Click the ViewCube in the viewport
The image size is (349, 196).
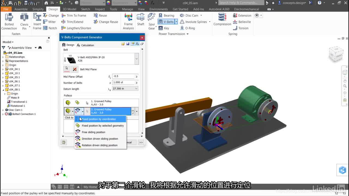(x=336, y=54)
